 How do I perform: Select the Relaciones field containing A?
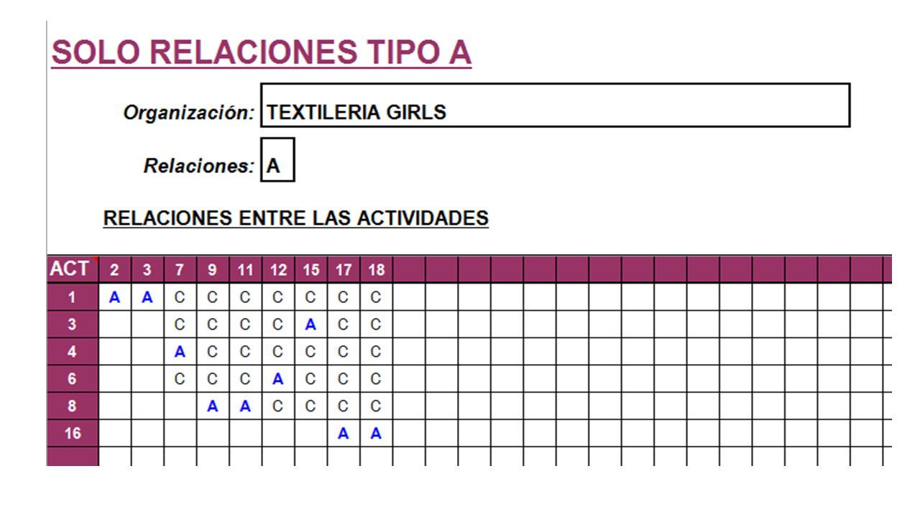(x=277, y=159)
